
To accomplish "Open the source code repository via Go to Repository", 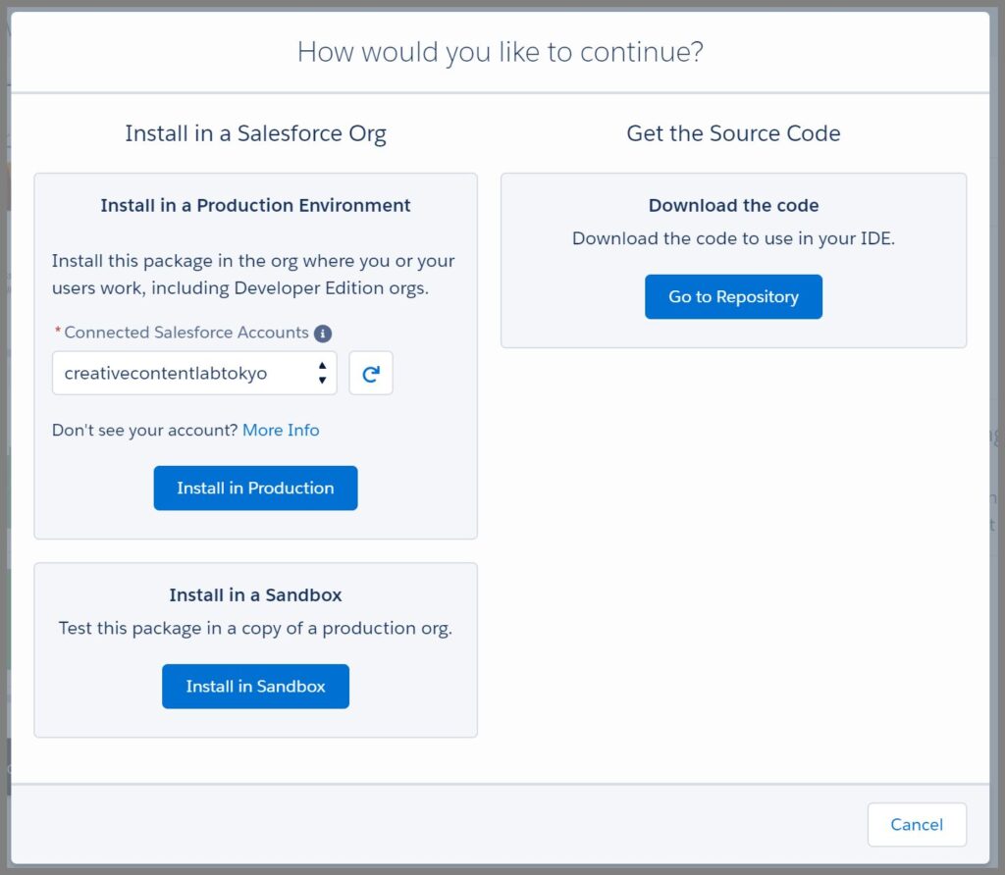I will 733,296.
